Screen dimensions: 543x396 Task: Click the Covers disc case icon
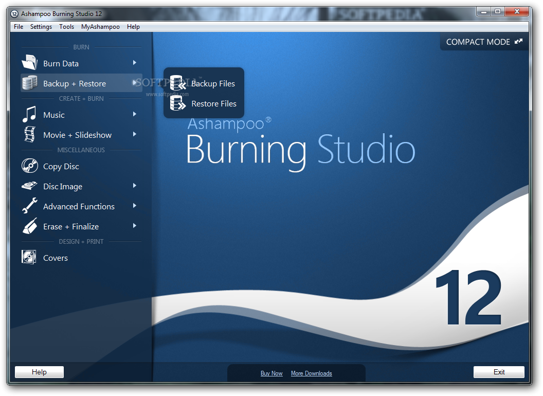(x=29, y=257)
